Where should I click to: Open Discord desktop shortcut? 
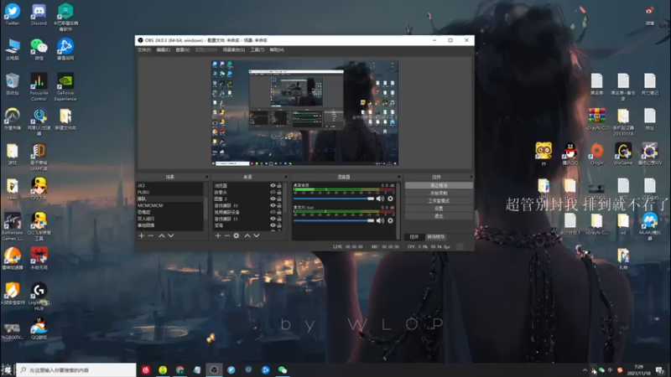point(39,14)
